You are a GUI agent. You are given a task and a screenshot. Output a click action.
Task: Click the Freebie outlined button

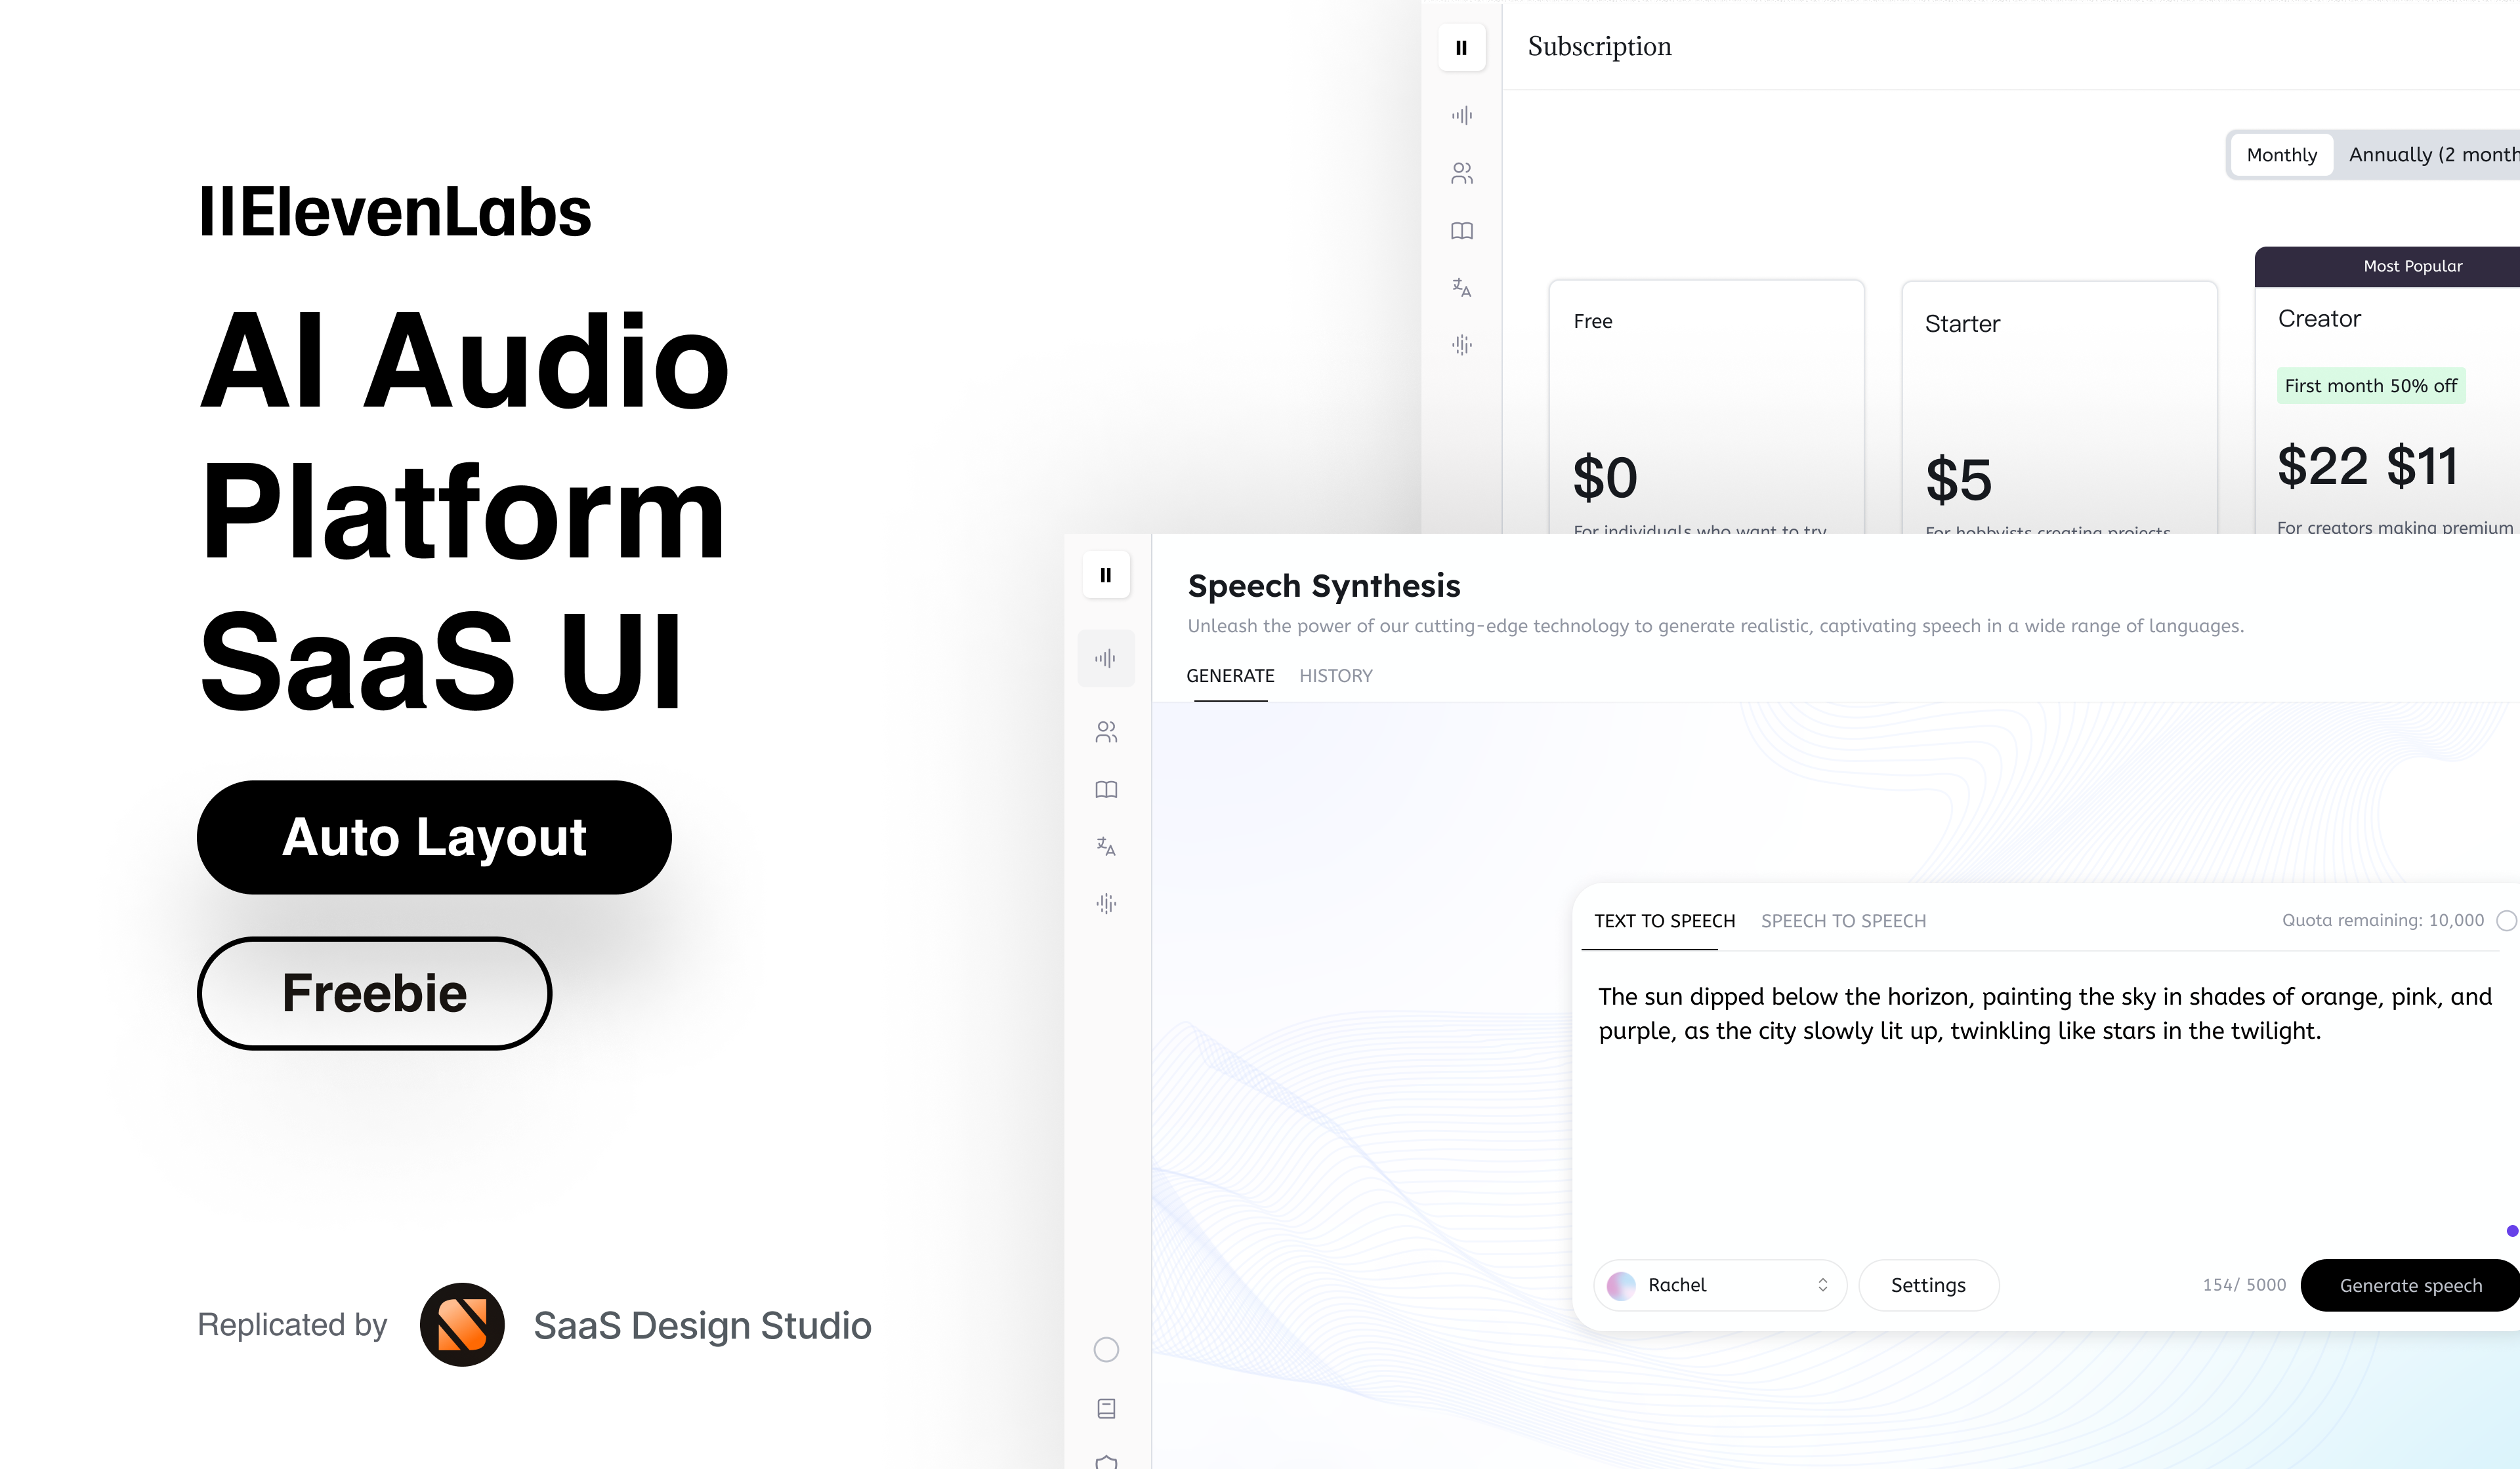pos(374,994)
